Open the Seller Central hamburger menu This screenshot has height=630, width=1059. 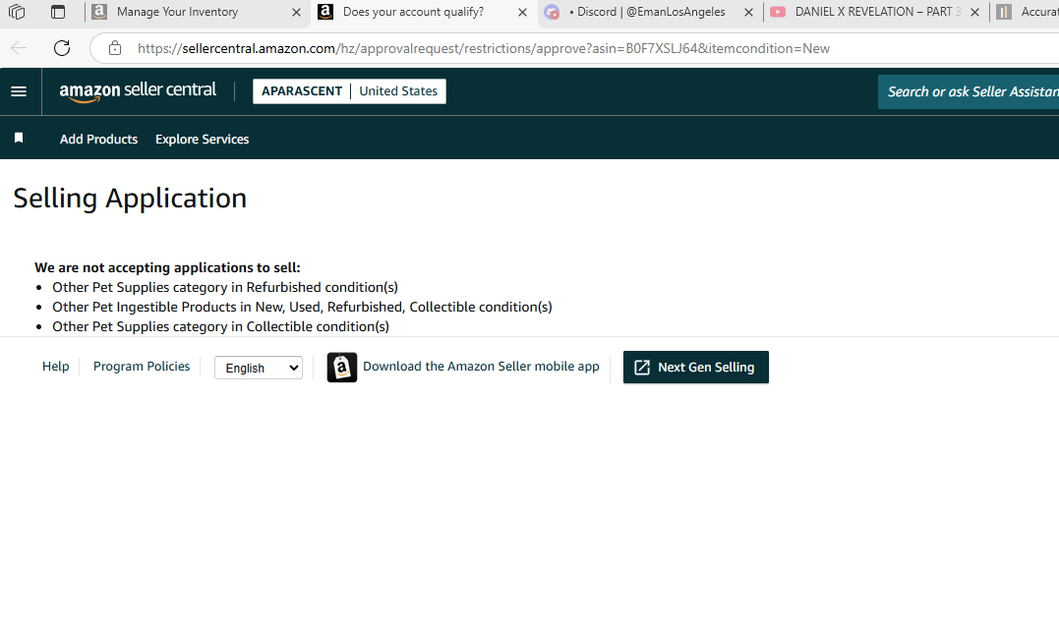[19, 91]
